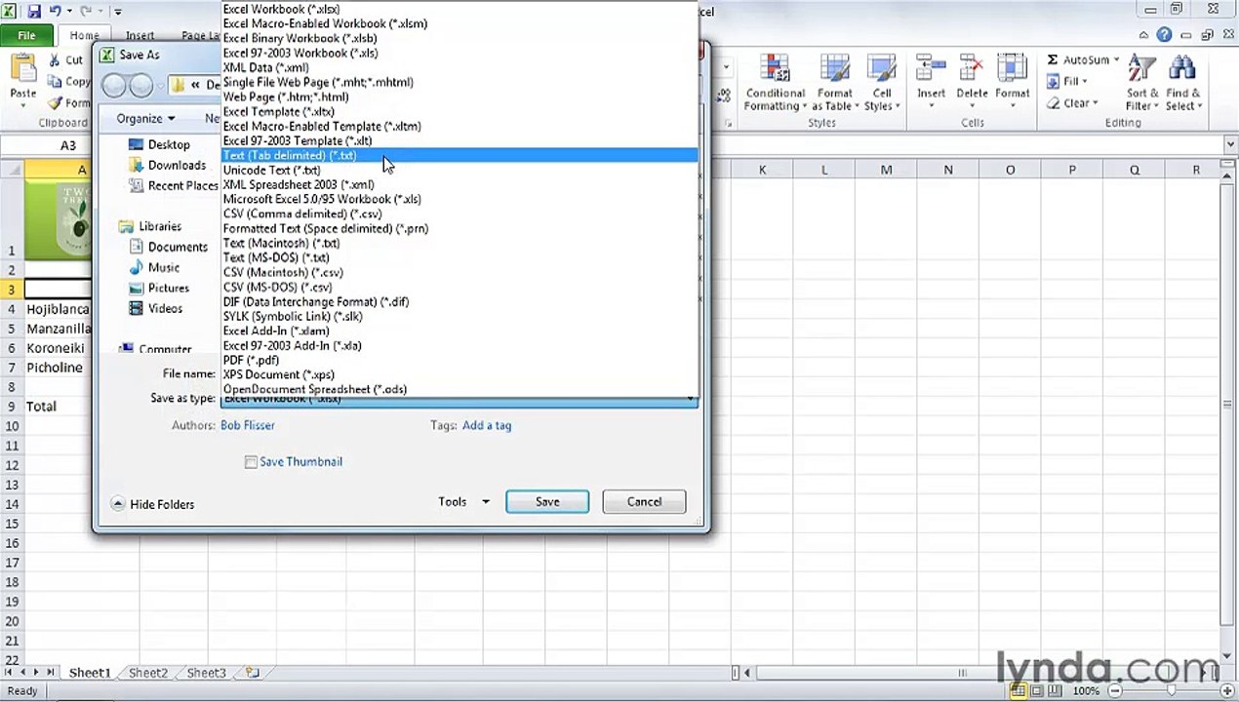
Task: Click column header P
Action: (1071, 170)
